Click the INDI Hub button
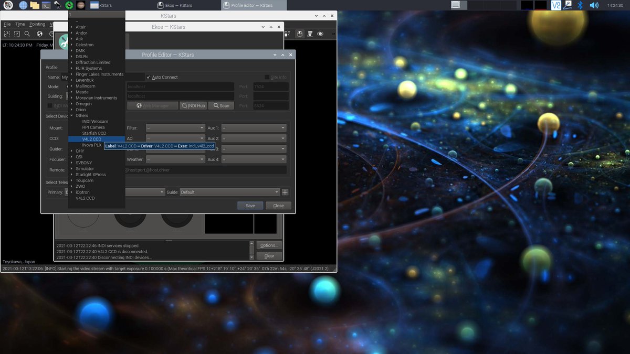Screen dimensions: 630x354 click(x=193, y=105)
